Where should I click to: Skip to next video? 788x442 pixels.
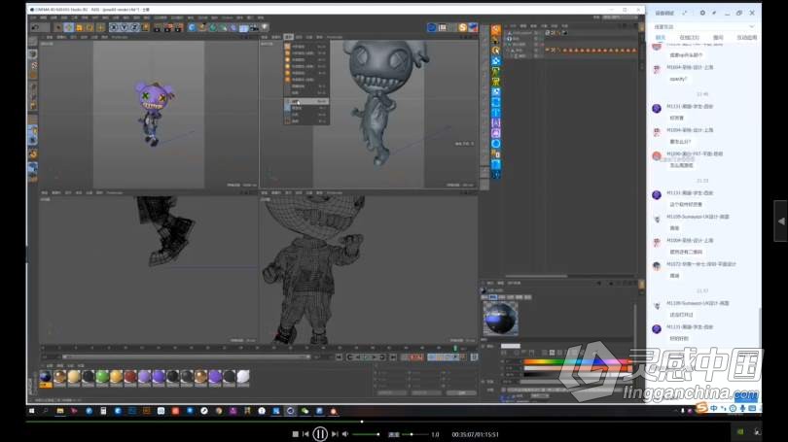pyautogui.click(x=335, y=434)
